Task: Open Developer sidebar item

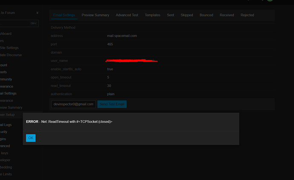Action: [x=5, y=160]
